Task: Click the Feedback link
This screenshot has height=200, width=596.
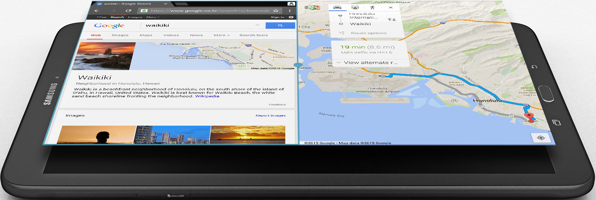Action: point(277,104)
